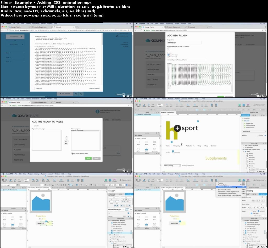Viewport: 268px width, 248px height.
Task: Bring to Front icon in view cart frame
Action: point(33,180)
